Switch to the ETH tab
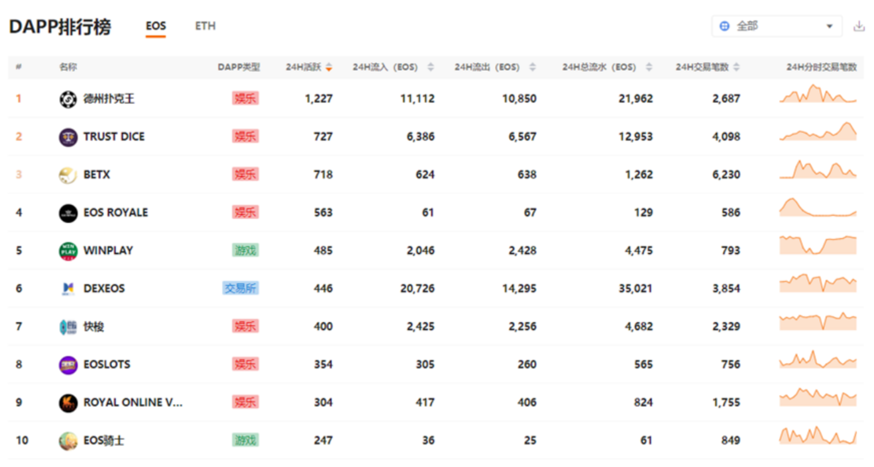The height and width of the screenshot is (467, 874). pyautogui.click(x=205, y=26)
